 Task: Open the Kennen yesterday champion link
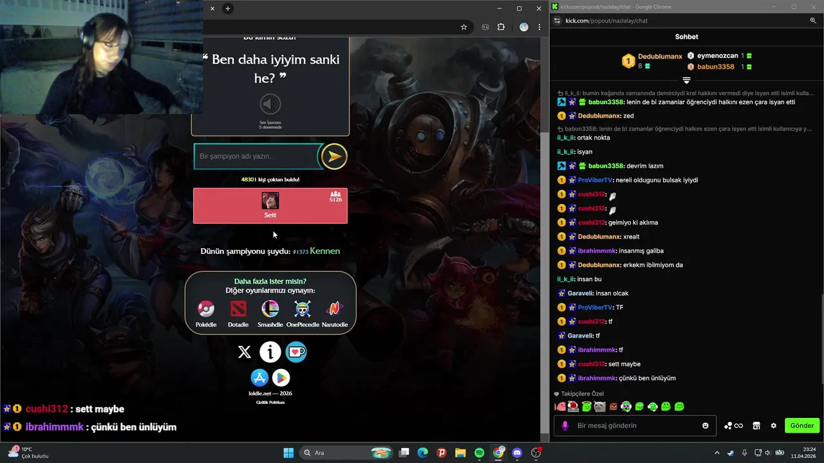(324, 251)
